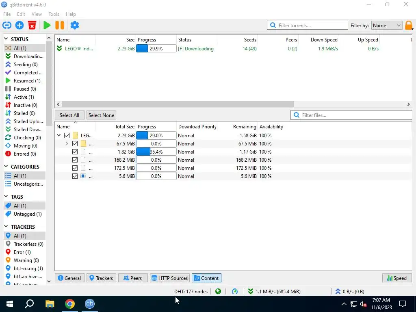Image resolution: width=416 pixels, height=312 pixels.
Task: Select the Downloading status filter
Action: coord(24,56)
